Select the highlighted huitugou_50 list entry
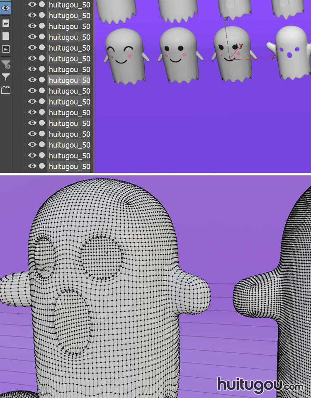The width and height of the screenshot is (311, 398). [x=69, y=80]
